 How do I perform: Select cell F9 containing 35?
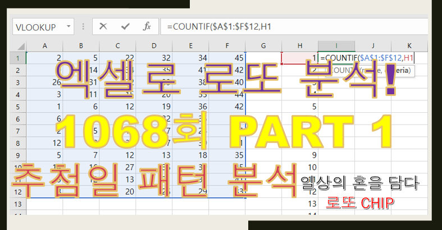(227, 155)
